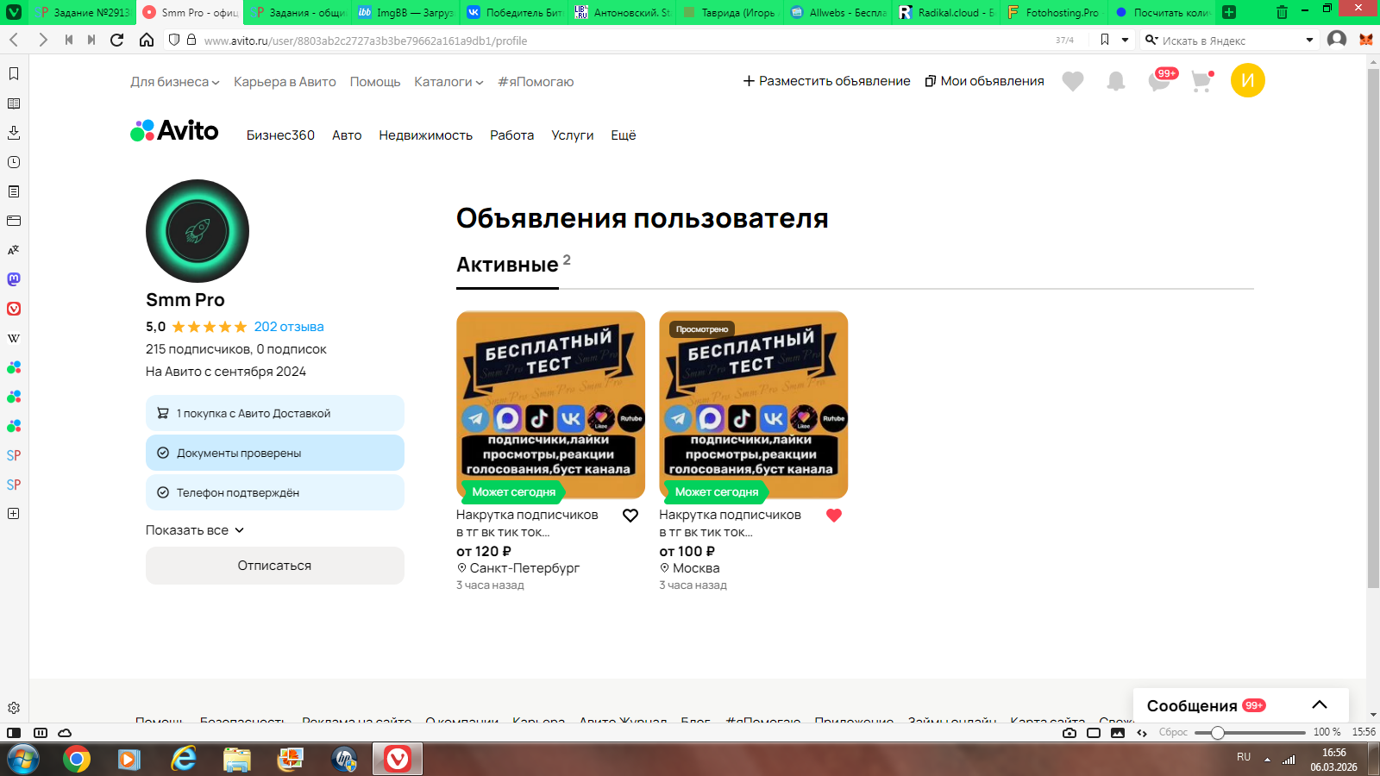
Task: Open the MetaMask fox extension
Action: (x=1366, y=40)
